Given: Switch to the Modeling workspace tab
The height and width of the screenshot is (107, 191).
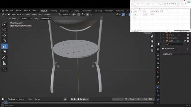Looking at the screenshot, I should 53,11.
